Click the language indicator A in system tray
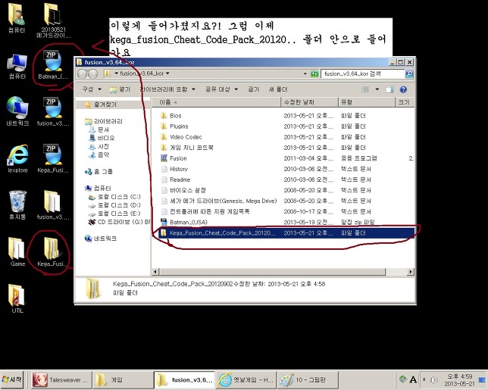Viewport: 488px width, 390px height. click(x=413, y=379)
